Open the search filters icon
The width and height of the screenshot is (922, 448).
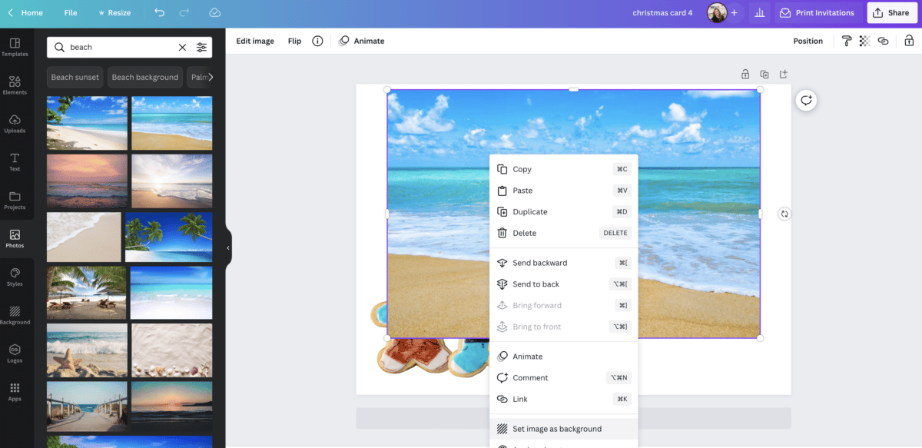201,48
